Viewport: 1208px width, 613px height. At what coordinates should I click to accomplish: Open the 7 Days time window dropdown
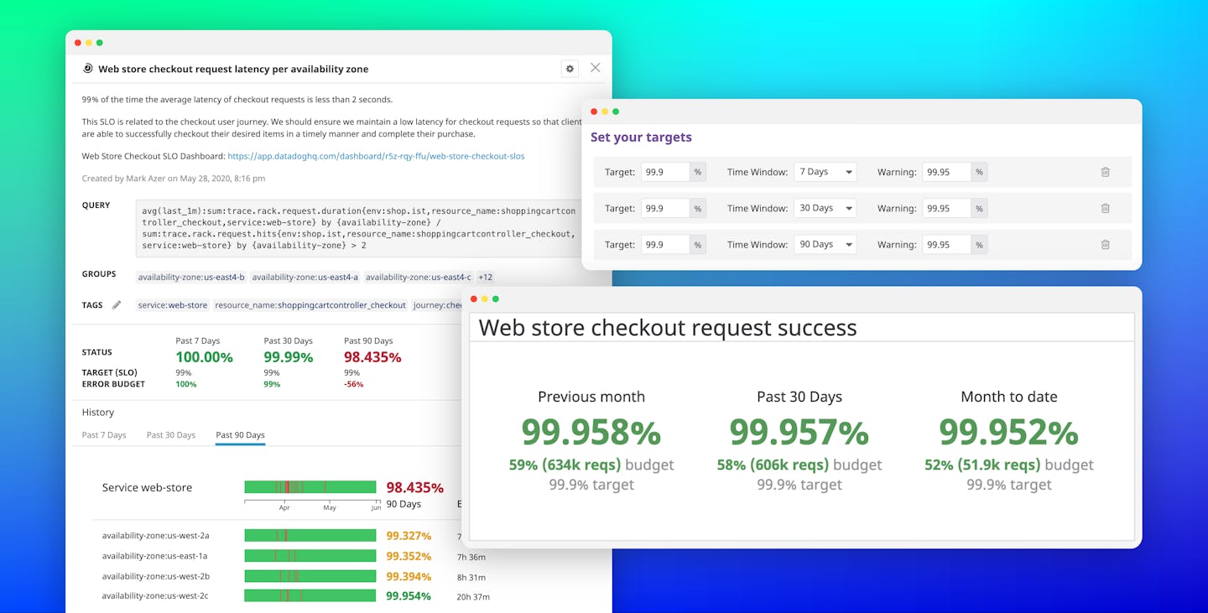coord(825,171)
